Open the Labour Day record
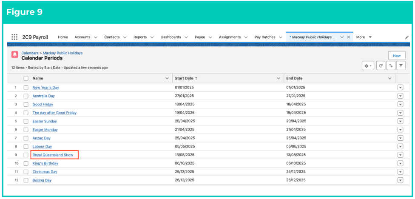415x199 pixels. click(42, 146)
